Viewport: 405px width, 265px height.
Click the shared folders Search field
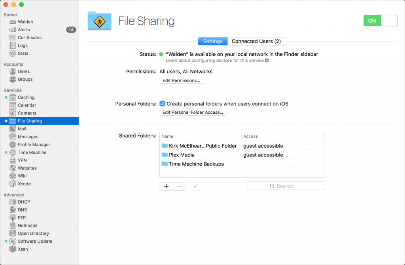(x=285, y=186)
